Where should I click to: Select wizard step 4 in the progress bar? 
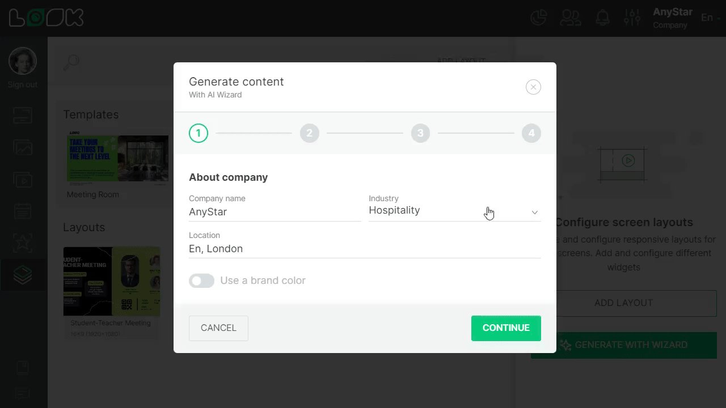coord(531,133)
